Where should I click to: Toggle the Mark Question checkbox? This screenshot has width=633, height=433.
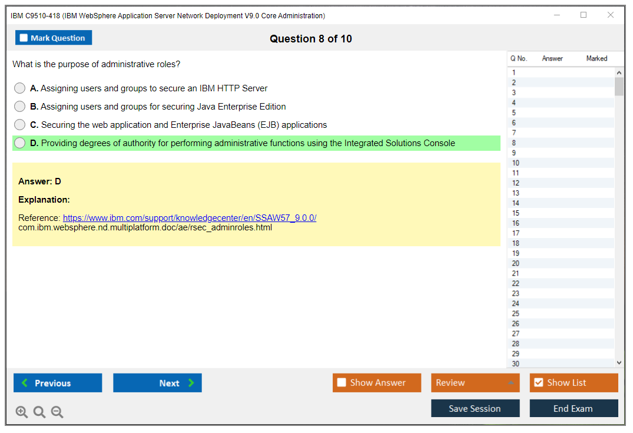pos(24,38)
